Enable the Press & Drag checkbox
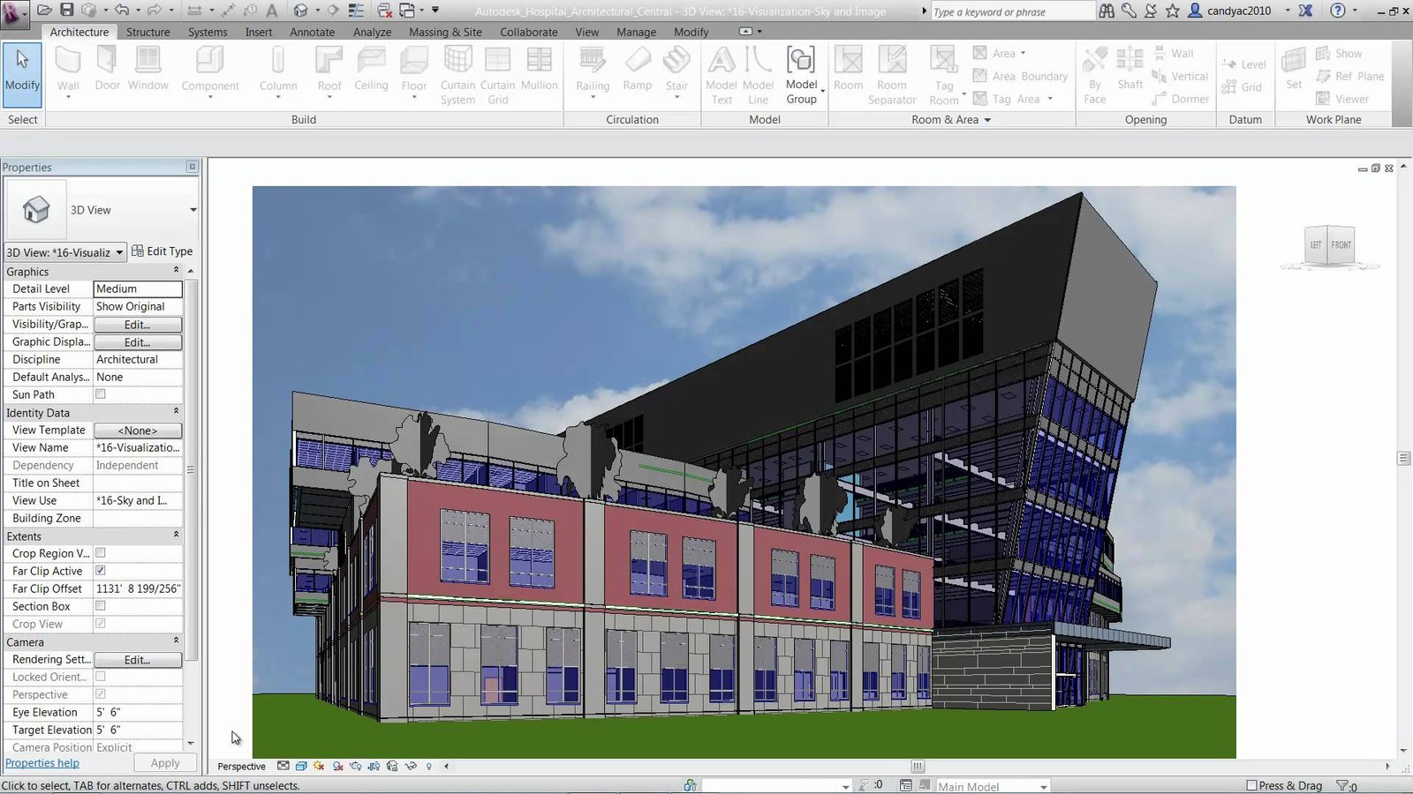Image resolution: width=1413 pixels, height=794 pixels. (1251, 785)
